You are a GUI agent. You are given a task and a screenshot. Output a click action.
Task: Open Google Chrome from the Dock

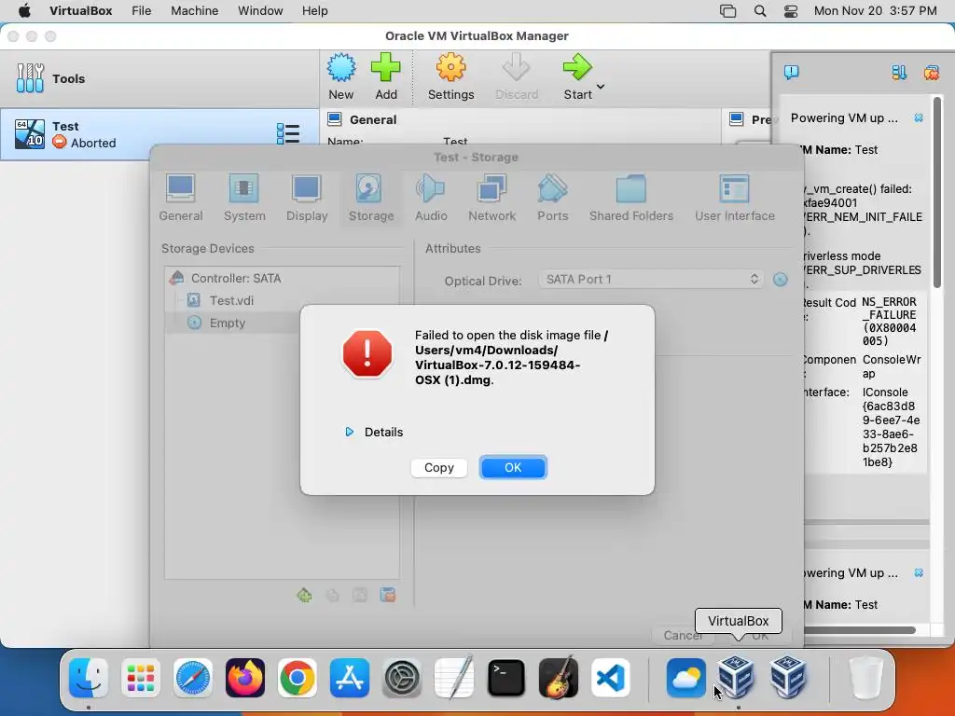[x=298, y=678]
